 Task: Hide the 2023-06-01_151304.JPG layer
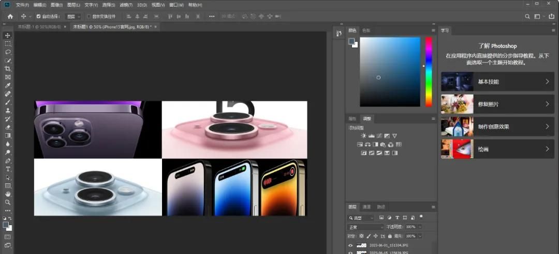pyautogui.click(x=350, y=245)
